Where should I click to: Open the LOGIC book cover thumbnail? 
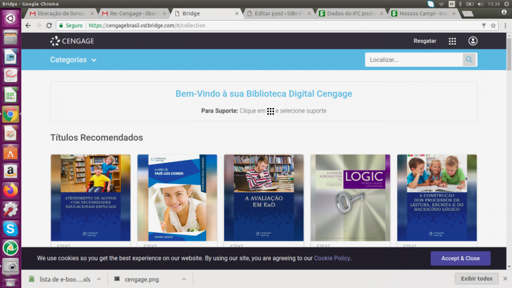click(350, 197)
